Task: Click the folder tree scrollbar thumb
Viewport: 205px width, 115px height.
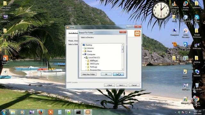Action: pos(123,49)
